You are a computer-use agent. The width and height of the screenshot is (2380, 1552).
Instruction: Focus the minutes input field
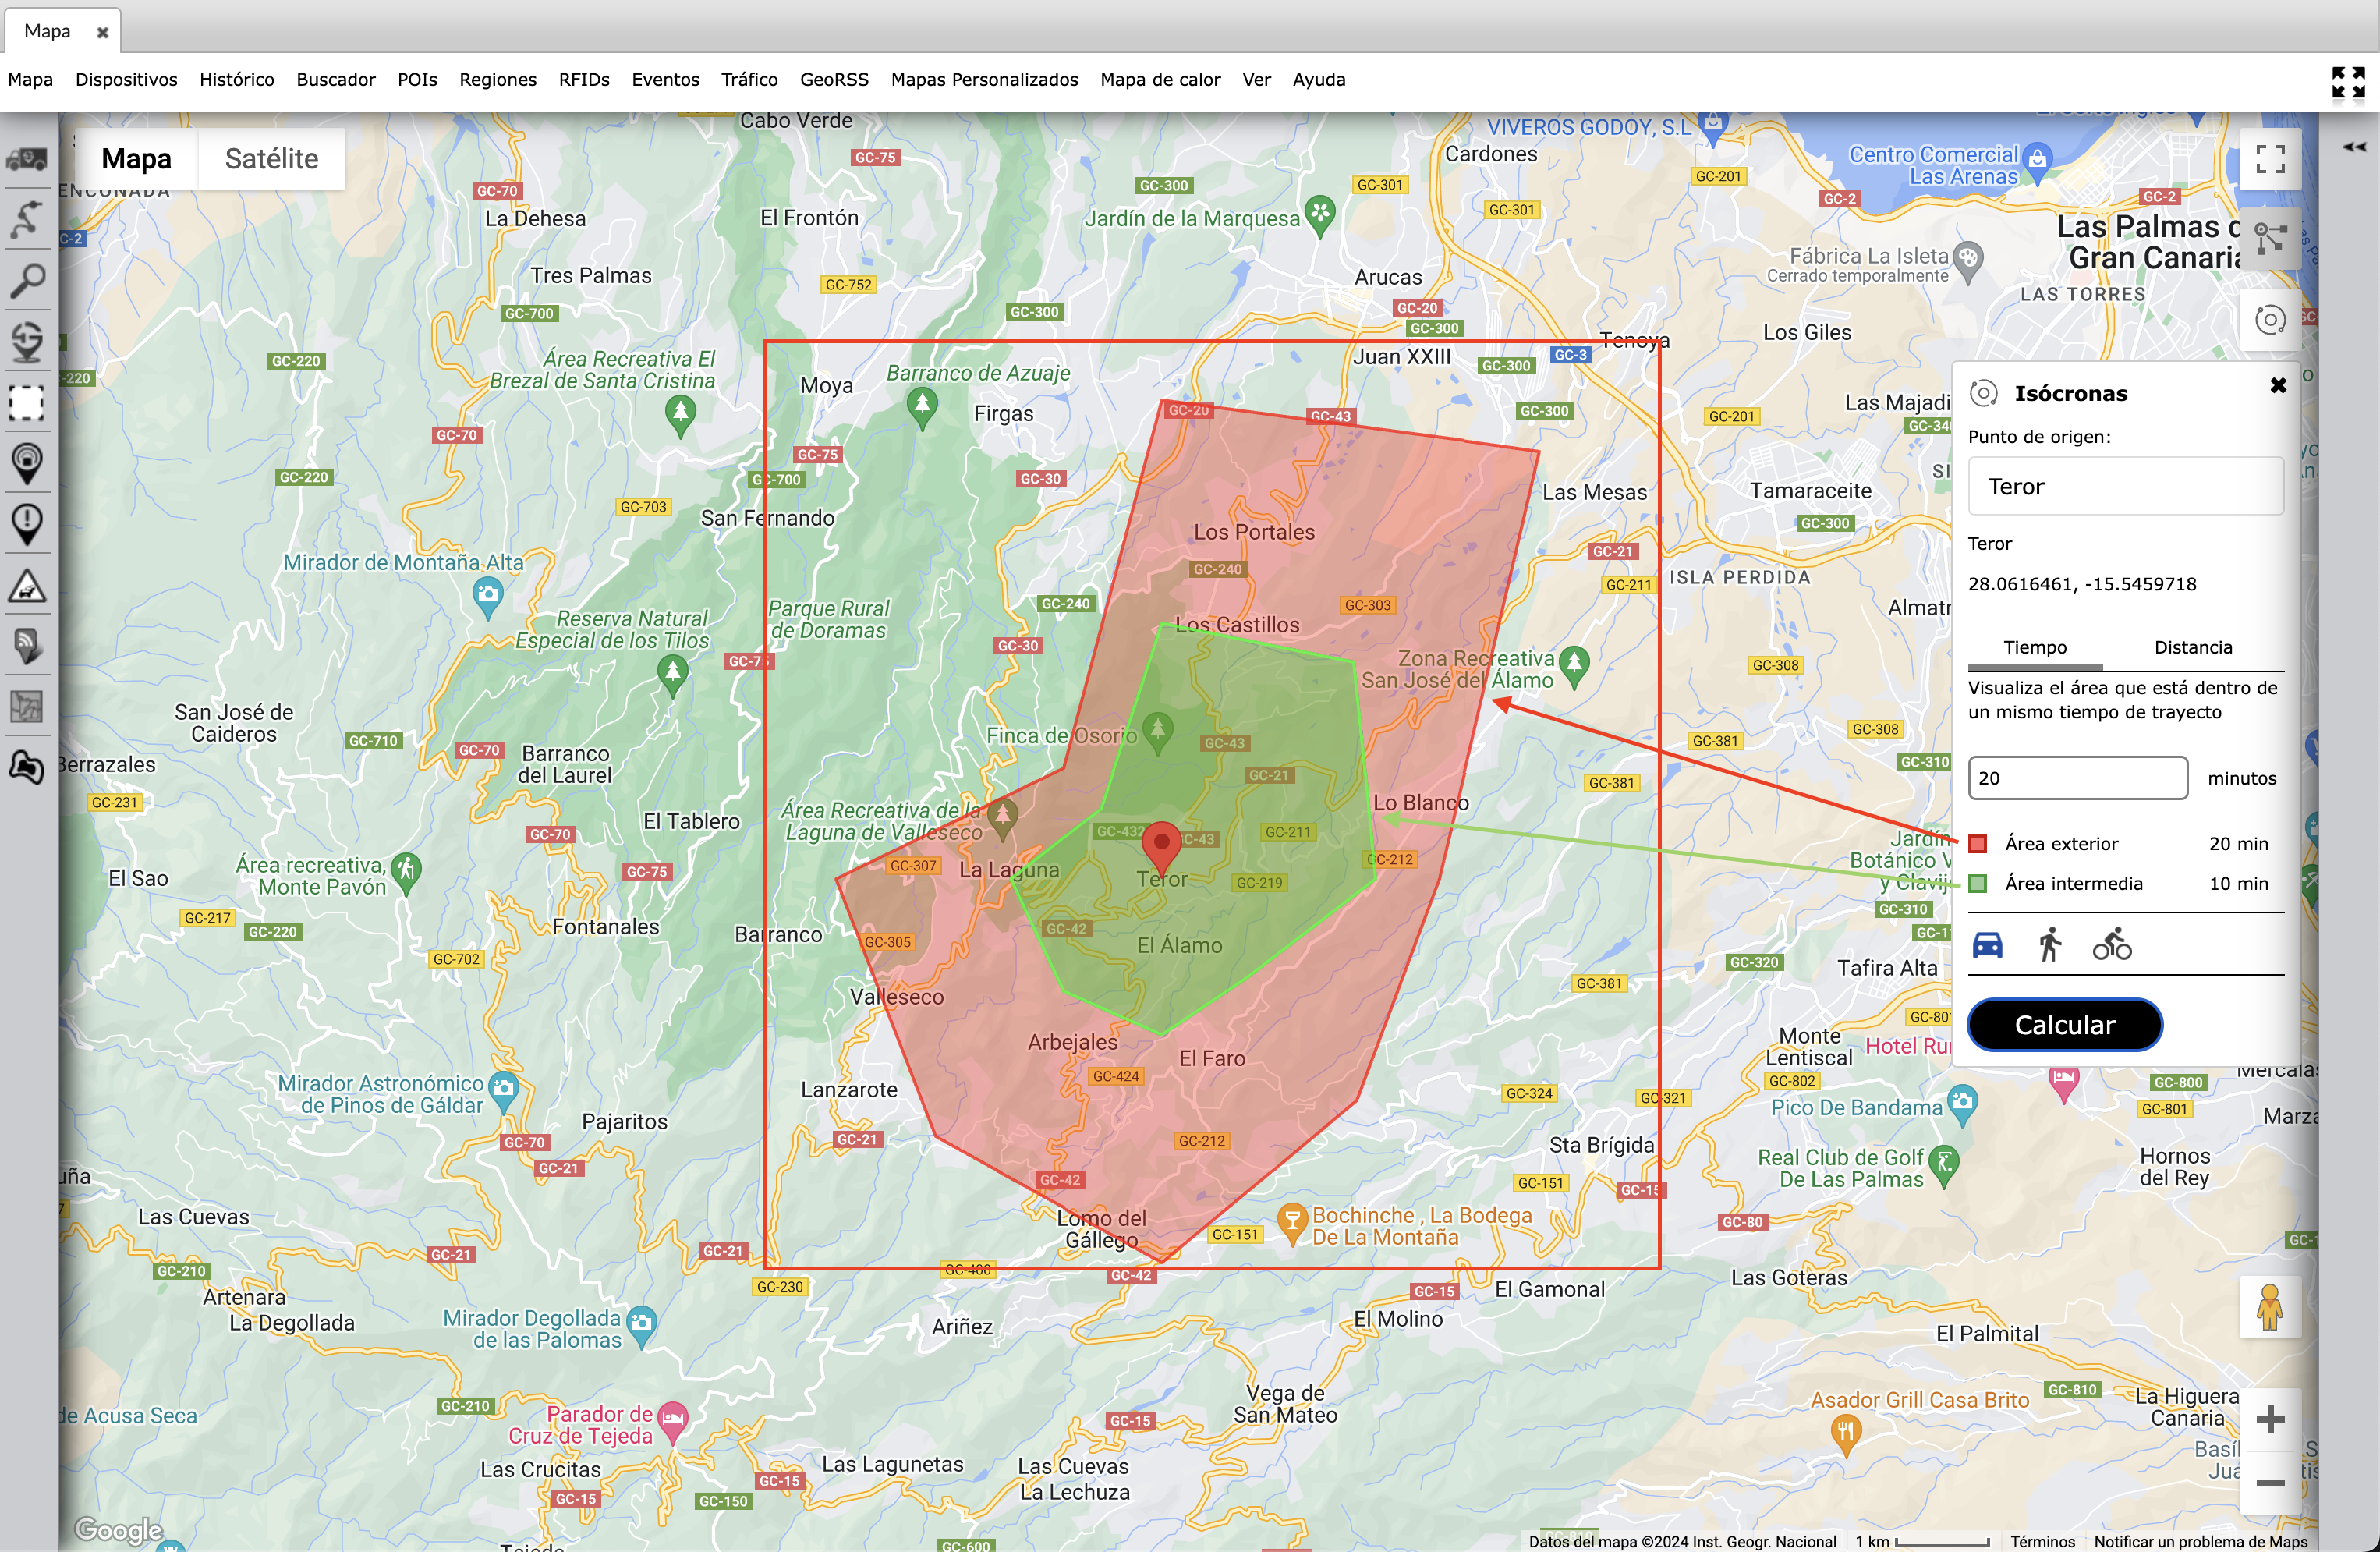pyautogui.click(x=2077, y=778)
